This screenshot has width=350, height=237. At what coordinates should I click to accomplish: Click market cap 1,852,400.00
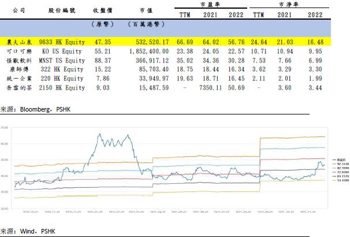pyautogui.click(x=149, y=51)
